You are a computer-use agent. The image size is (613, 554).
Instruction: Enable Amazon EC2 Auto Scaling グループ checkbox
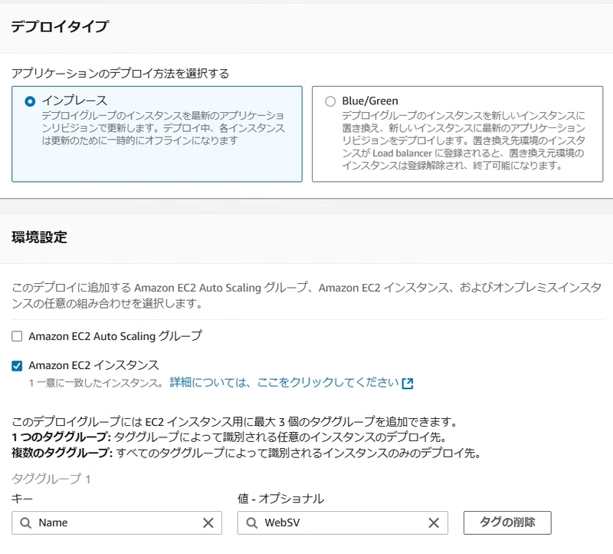(x=17, y=336)
